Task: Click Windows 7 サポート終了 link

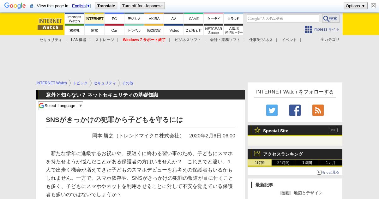Action: coord(144,40)
